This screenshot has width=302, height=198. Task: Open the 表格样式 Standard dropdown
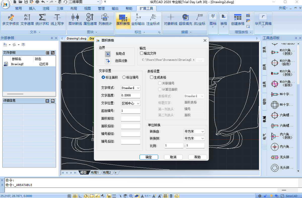click(x=194, y=96)
